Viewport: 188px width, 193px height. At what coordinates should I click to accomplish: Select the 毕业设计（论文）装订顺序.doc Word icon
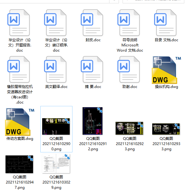coord(55,23)
